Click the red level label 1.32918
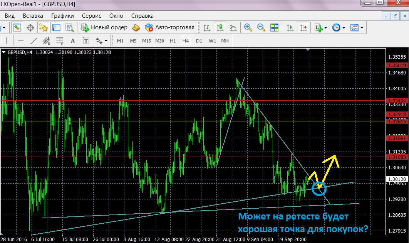This screenshot has width=409, height=243. click(x=397, y=114)
